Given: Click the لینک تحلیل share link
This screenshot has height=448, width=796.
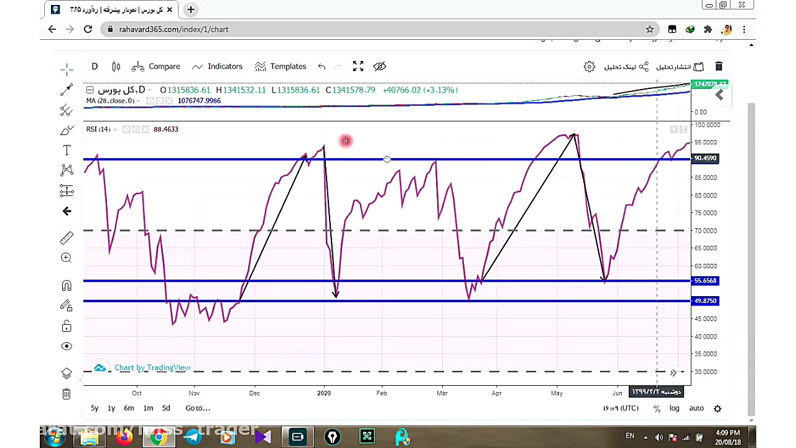Looking at the screenshot, I should click(x=626, y=67).
